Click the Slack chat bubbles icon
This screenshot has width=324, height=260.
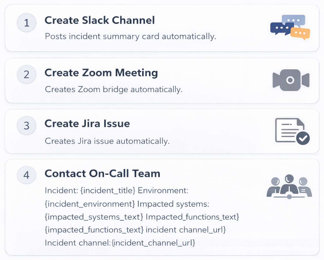click(290, 28)
